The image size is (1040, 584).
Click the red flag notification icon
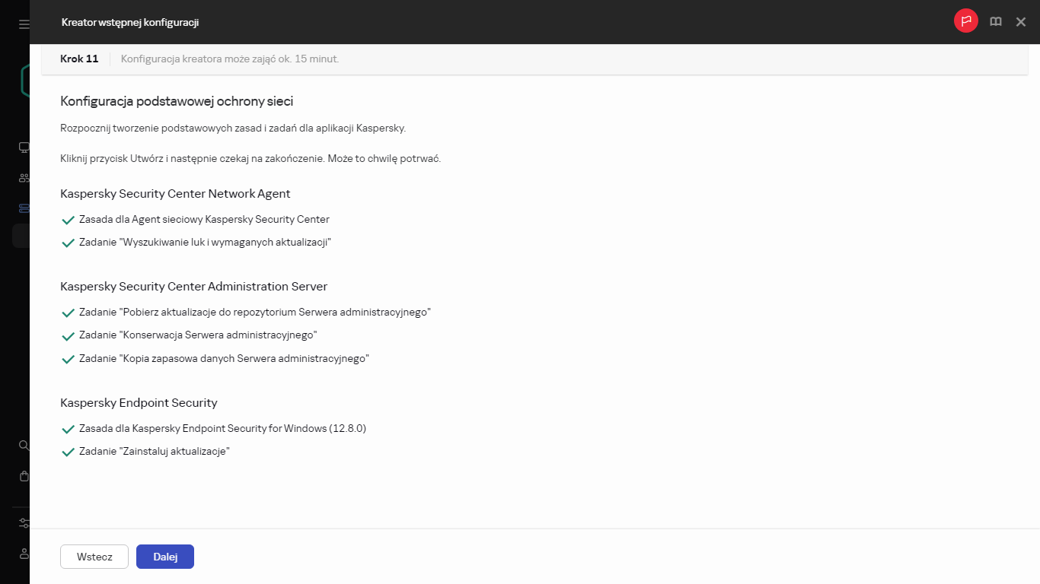tap(966, 22)
